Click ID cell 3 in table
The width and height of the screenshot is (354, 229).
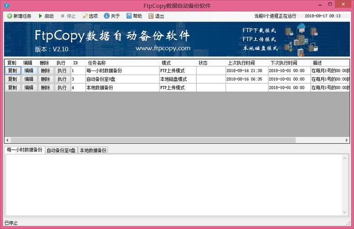pyautogui.click(x=78, y=79)
